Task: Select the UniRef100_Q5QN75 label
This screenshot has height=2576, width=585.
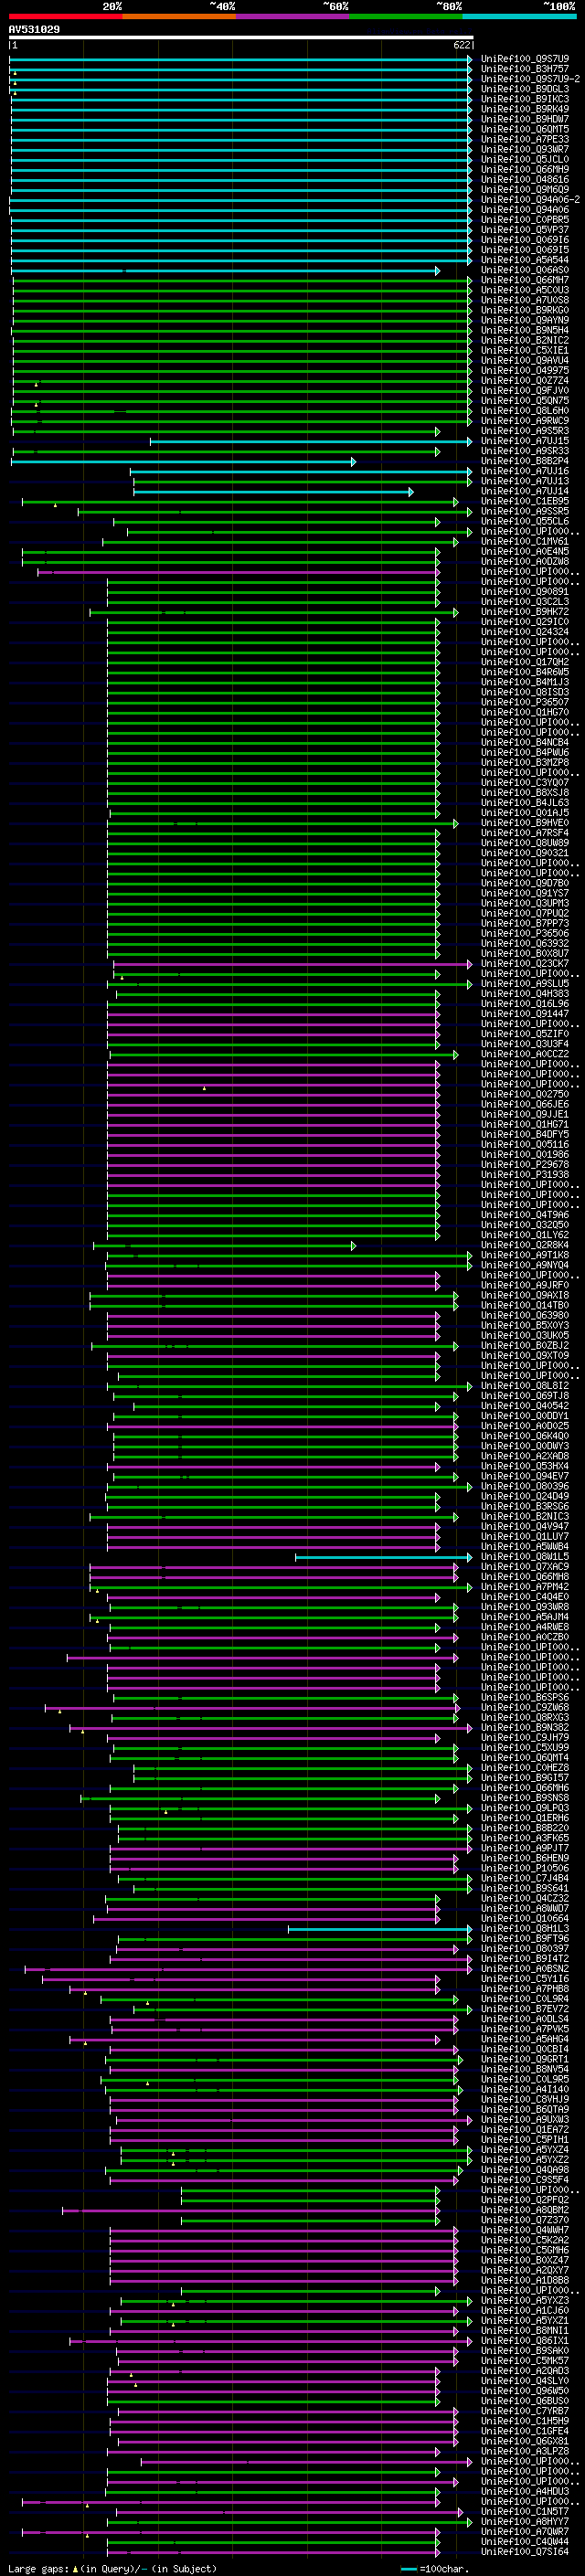Action: pyautogui.click(x=525, y=401)
